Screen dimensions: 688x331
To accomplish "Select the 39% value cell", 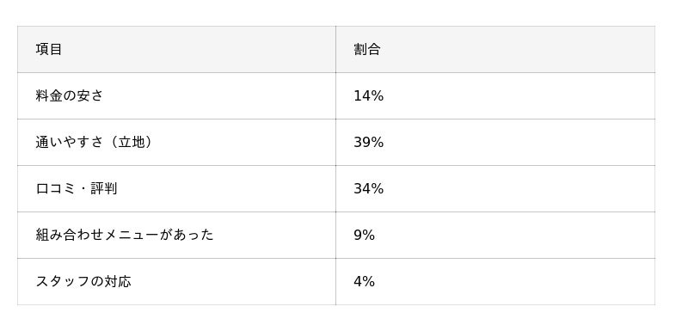I will click(495, 143).
